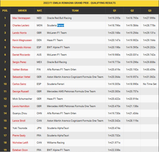Open Daniel Ricciardo driver link

tap(21, 55)
